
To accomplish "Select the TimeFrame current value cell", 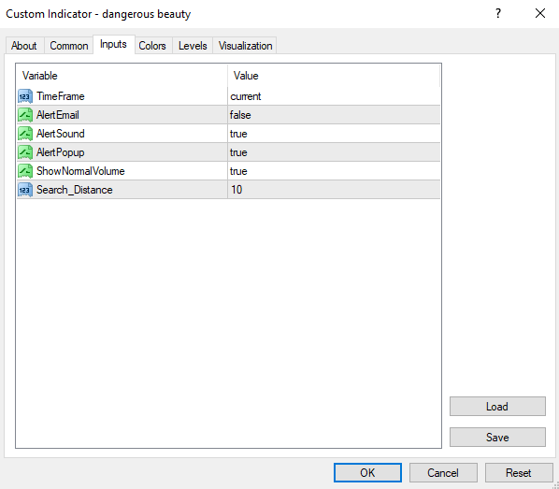I will point(334,96).
